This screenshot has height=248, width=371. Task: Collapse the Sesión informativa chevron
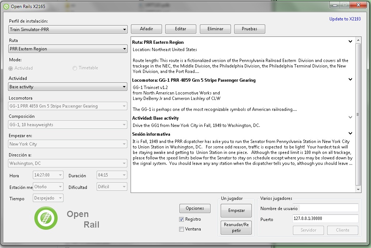(350, 133)
